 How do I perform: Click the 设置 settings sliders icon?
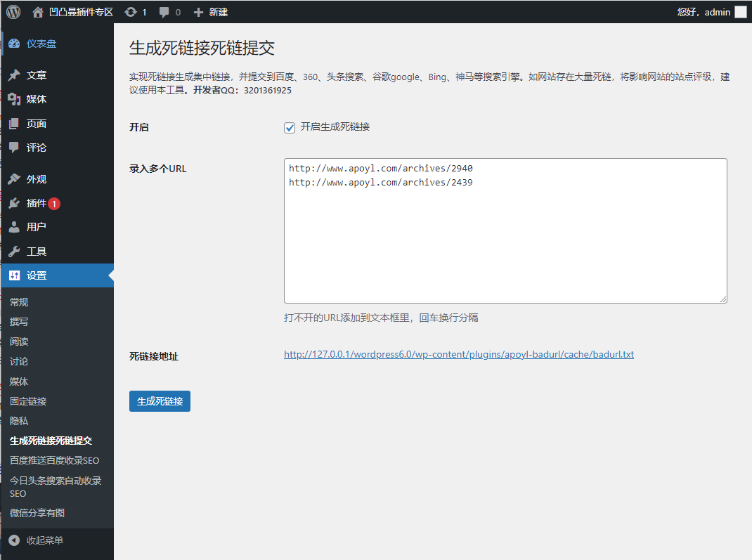pyautogui.click(x=14, y=275)
